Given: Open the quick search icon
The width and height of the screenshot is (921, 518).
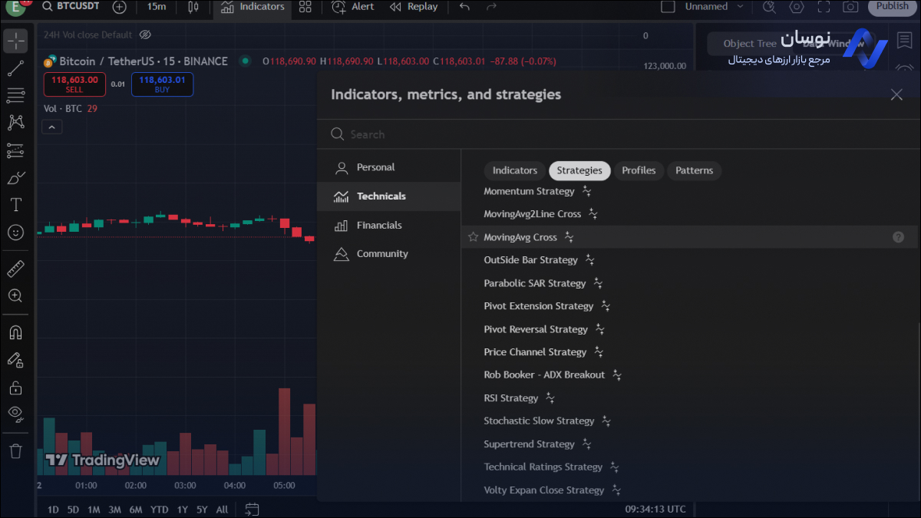Looking at the screenshot, I should coord(770,7).
